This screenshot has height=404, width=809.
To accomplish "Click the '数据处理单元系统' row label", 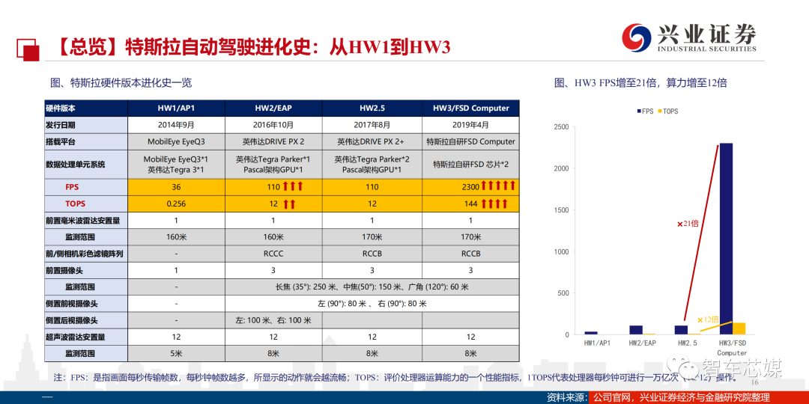I will pos(85,165).
